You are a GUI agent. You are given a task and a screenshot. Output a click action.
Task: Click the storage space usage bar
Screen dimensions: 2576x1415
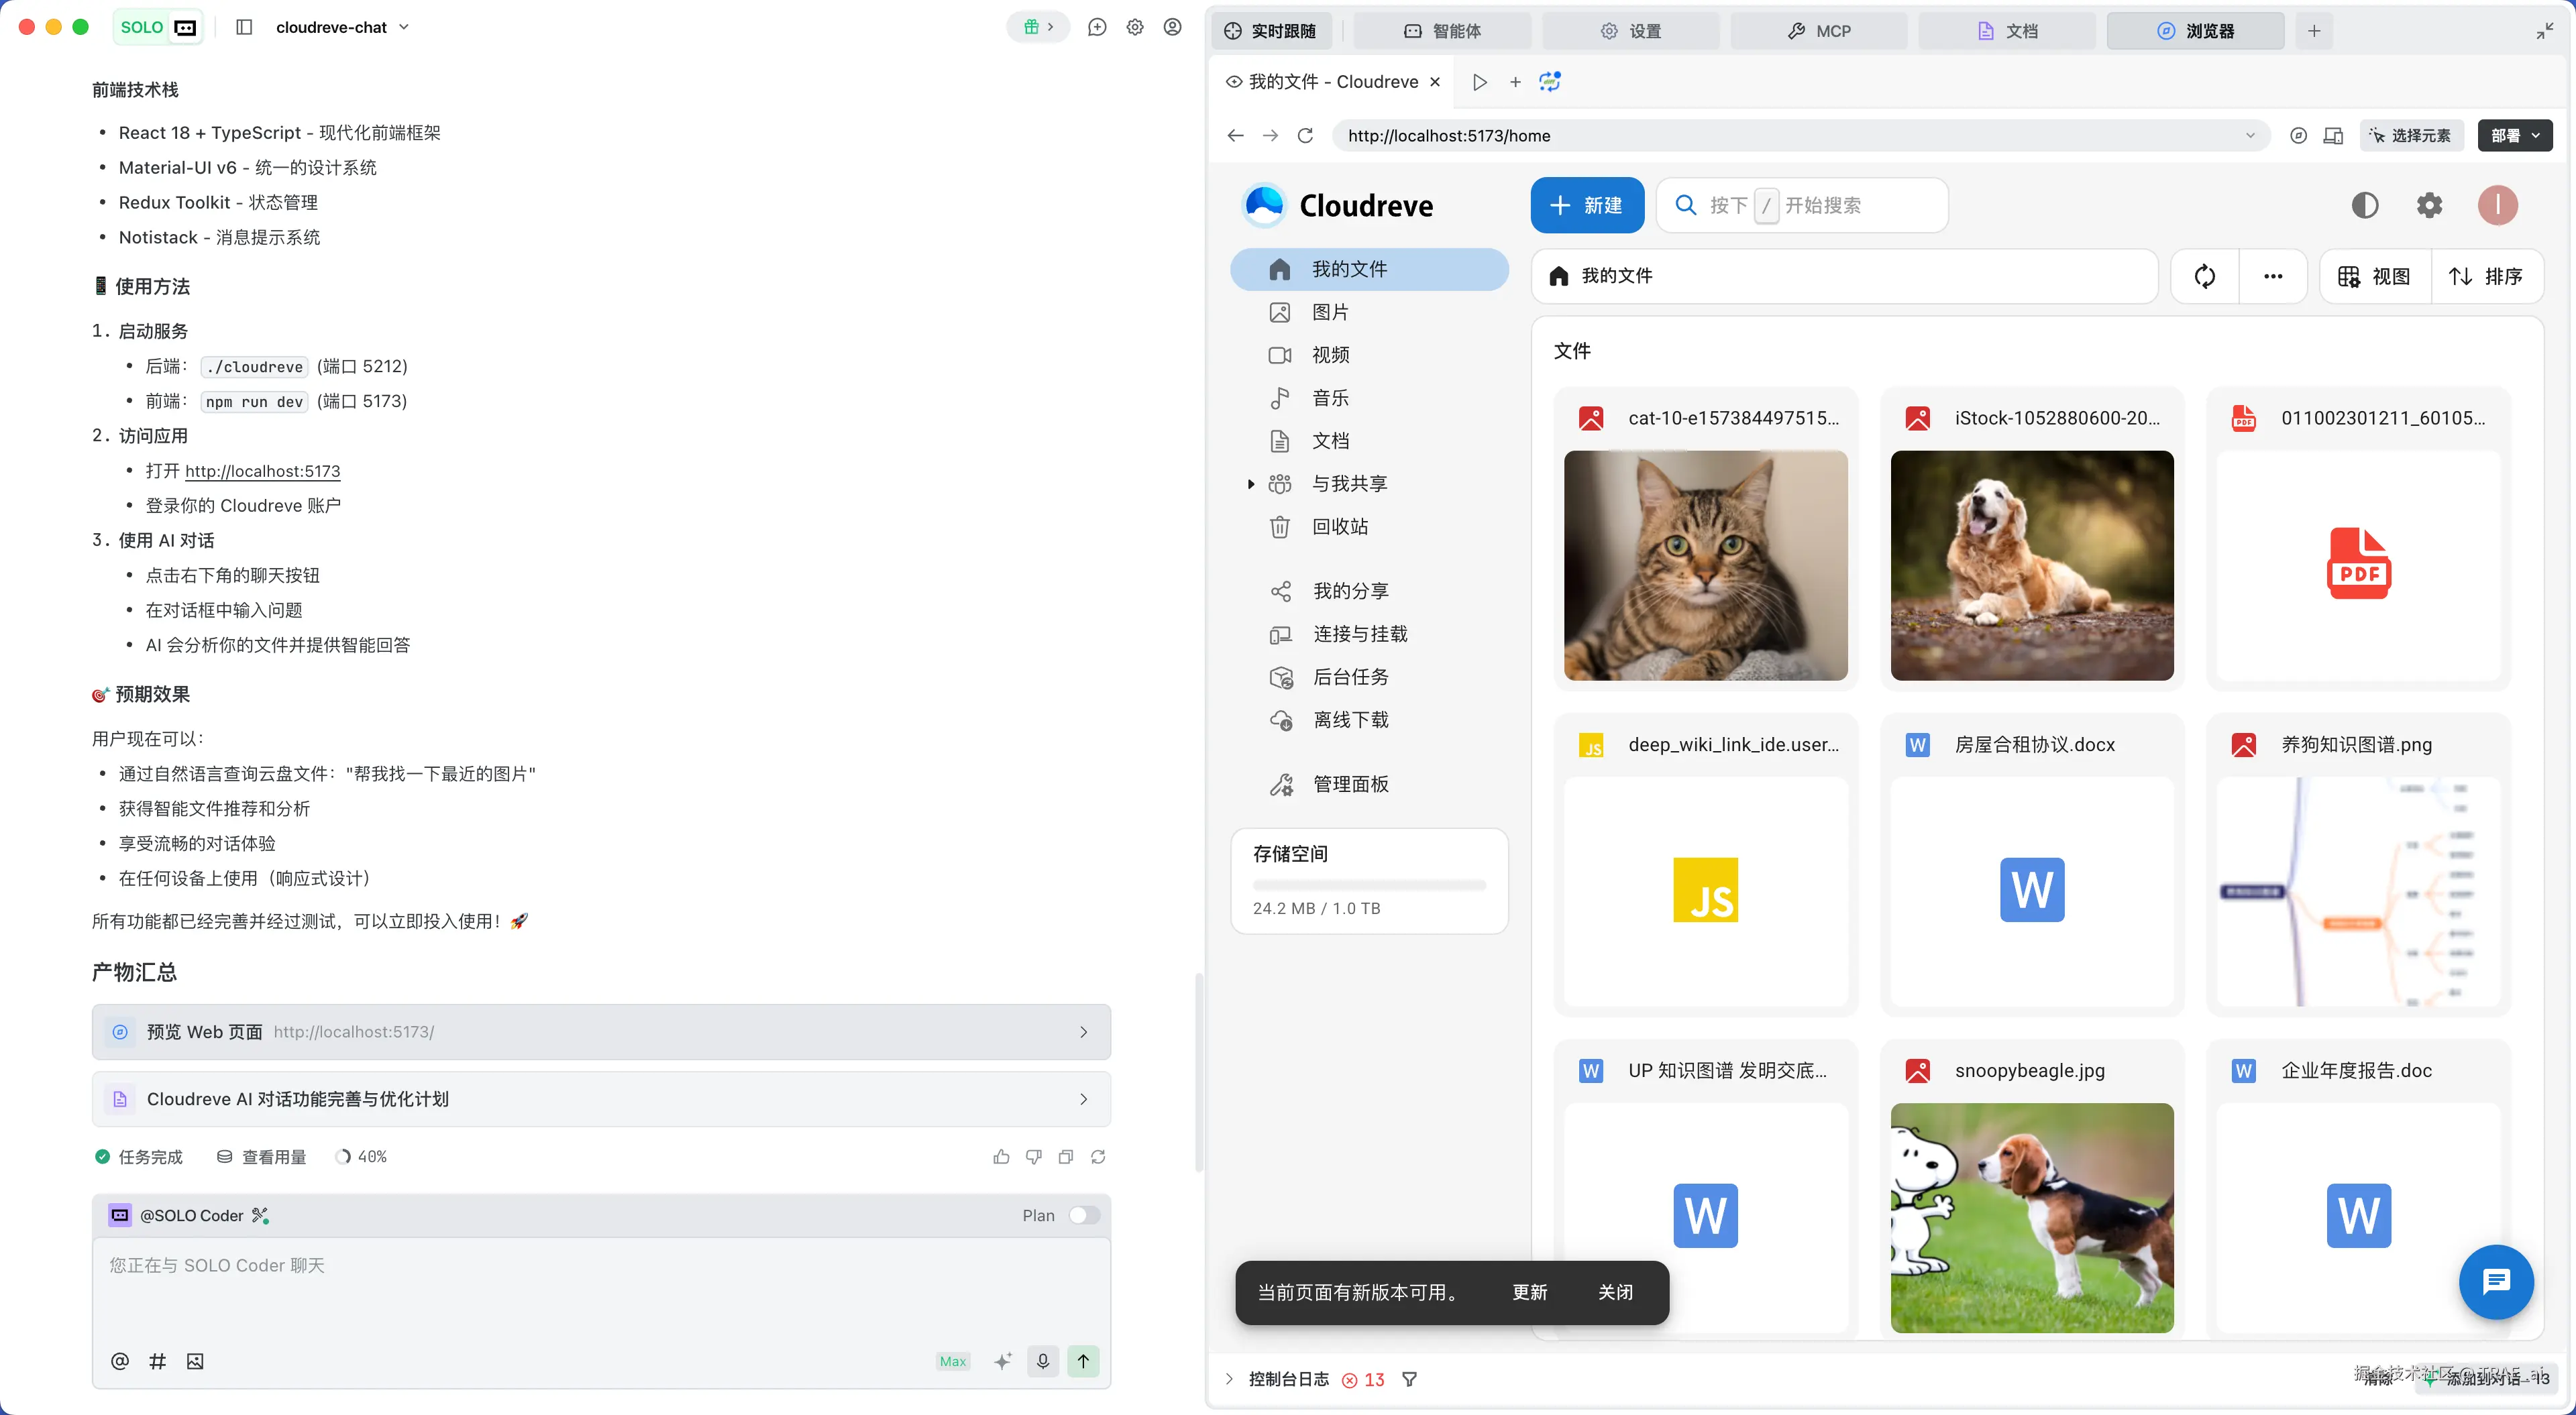click(x=1368, y=885)
